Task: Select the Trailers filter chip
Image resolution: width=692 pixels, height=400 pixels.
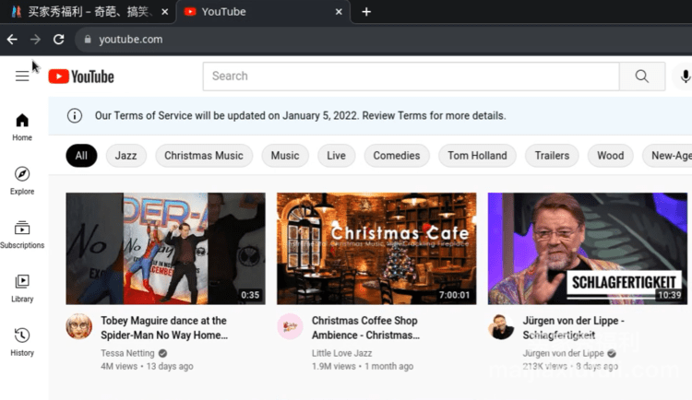Action: pos(552,156)
